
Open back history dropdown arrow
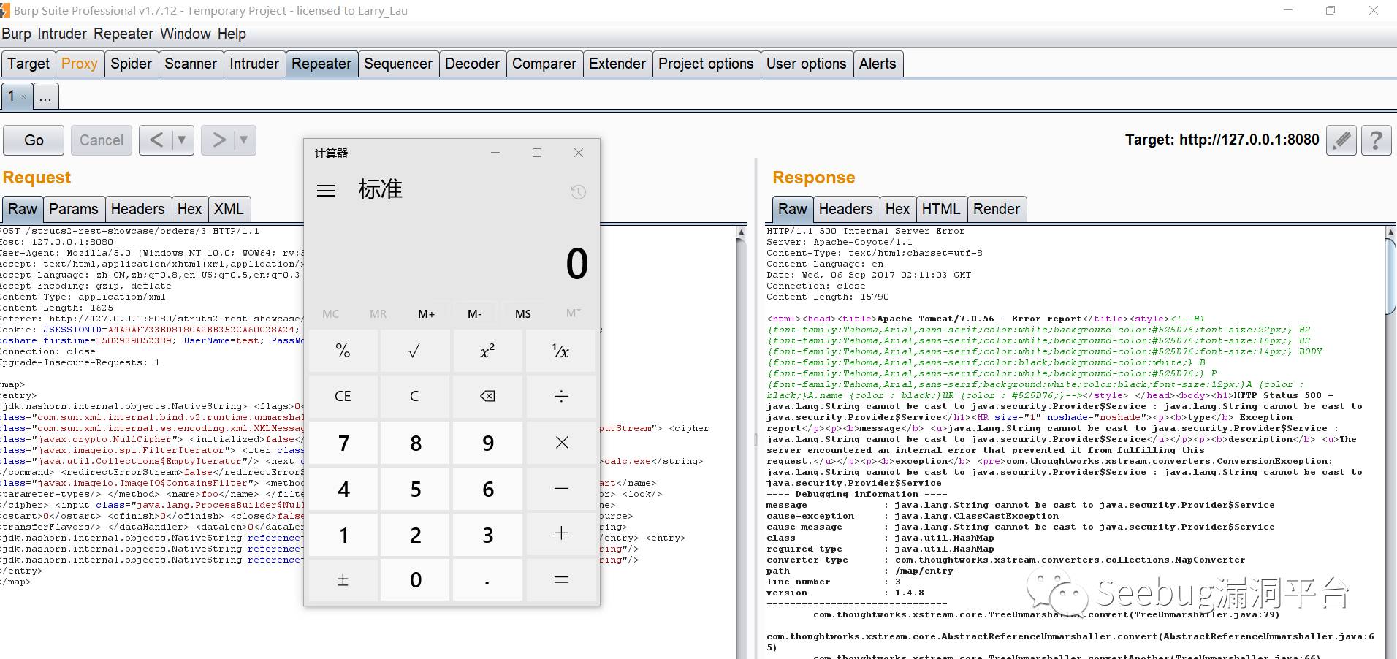click(182, 140)
